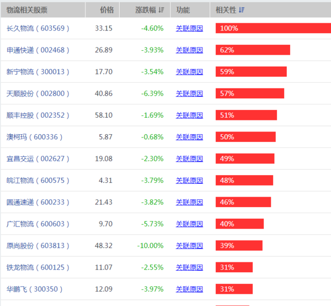This screenshot has width=331, height=306.
Task: Sort by 相关性 using its blue sort icon
Action: (x=242, y=10)
